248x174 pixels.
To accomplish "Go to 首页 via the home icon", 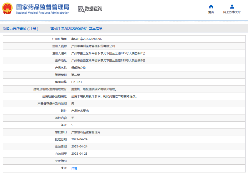I will tap(211, 7).
